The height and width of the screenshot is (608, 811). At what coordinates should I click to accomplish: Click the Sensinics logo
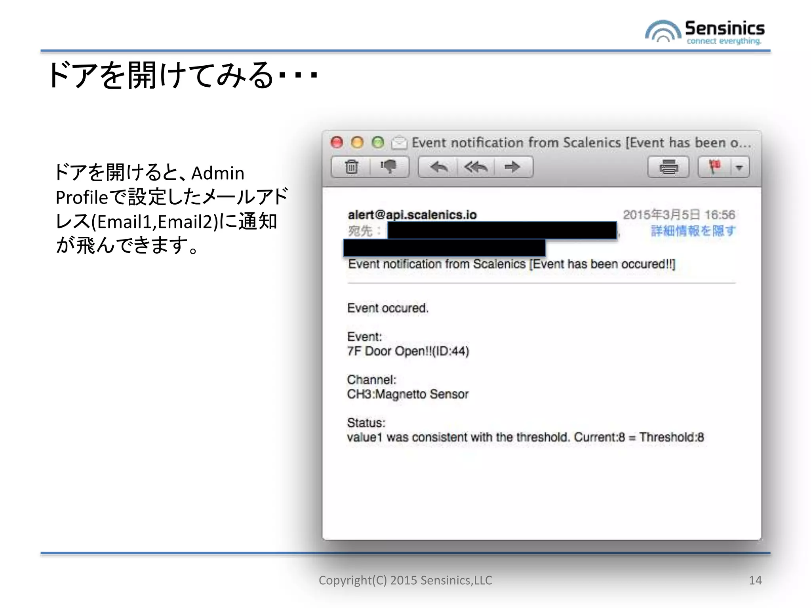704,32
